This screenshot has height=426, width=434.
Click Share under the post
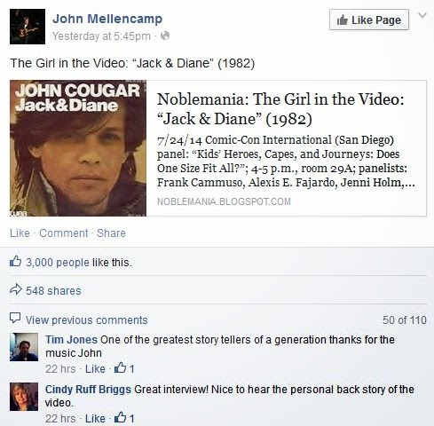click(111, 233)
